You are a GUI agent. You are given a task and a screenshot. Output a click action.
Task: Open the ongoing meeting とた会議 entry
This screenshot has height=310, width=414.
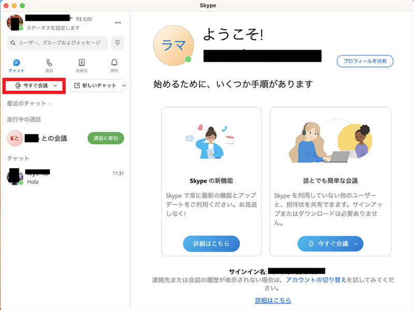click(x=65, y=138)
